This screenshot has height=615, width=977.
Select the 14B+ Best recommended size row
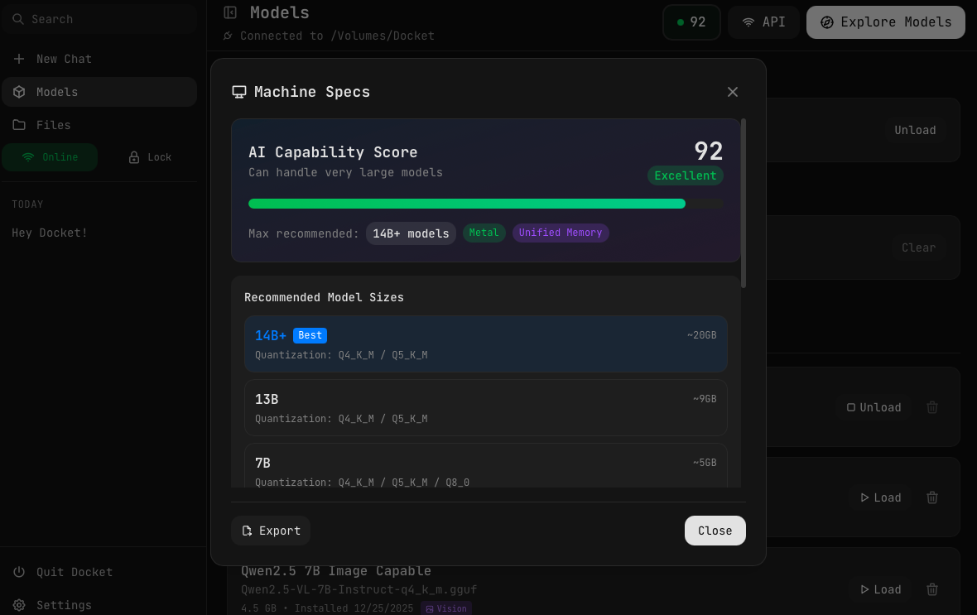[485, 344]
